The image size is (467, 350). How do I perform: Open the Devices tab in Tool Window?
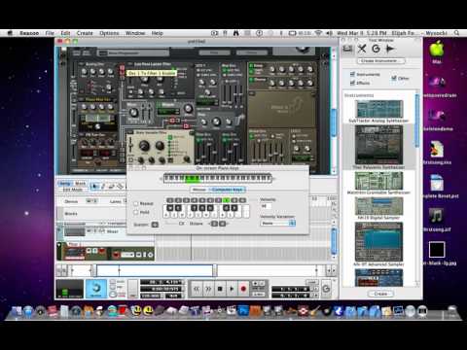point(347,49)
